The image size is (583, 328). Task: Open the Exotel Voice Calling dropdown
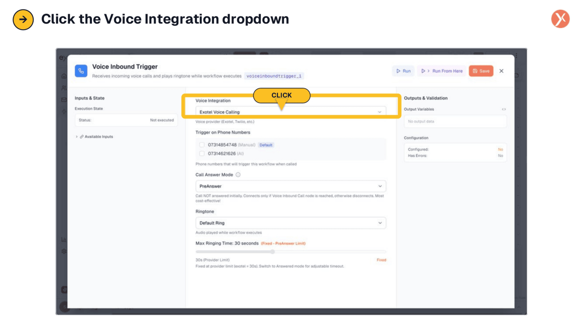click(290, 112)
